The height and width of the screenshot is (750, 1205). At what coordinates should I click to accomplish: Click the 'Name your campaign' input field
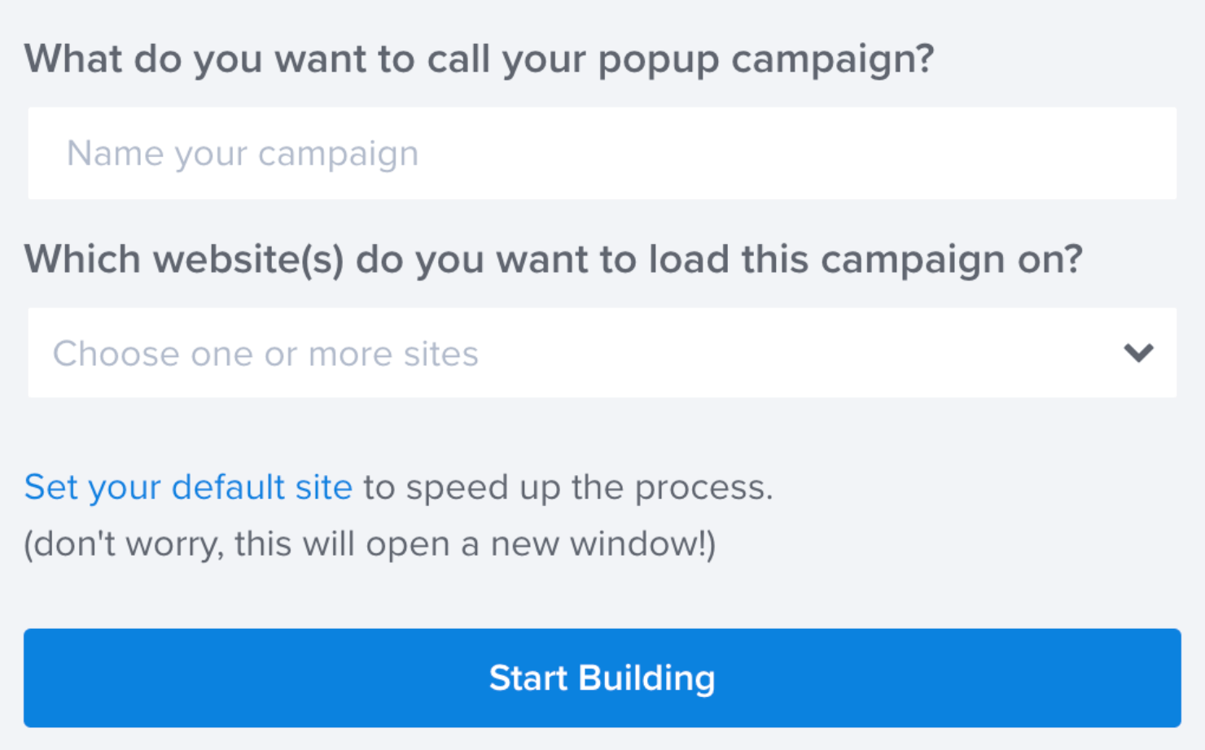pos(602,153)
